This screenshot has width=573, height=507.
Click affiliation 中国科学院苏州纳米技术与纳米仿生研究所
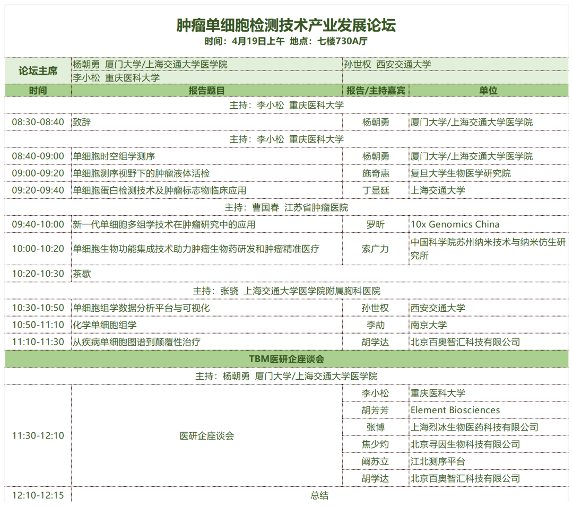pyautogui.click(x=488, y=249)
